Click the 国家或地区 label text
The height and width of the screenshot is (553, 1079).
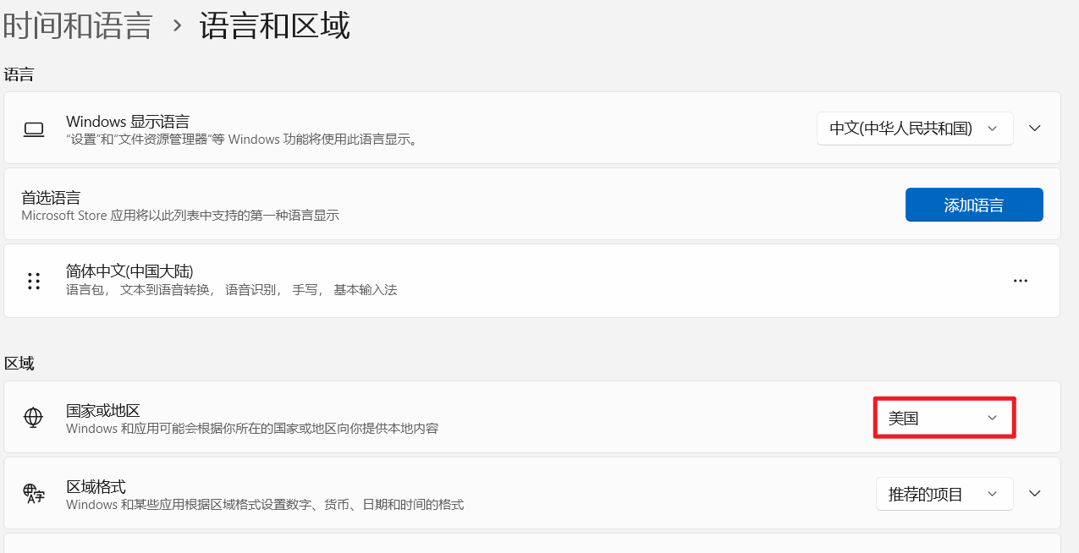[102, 410]
